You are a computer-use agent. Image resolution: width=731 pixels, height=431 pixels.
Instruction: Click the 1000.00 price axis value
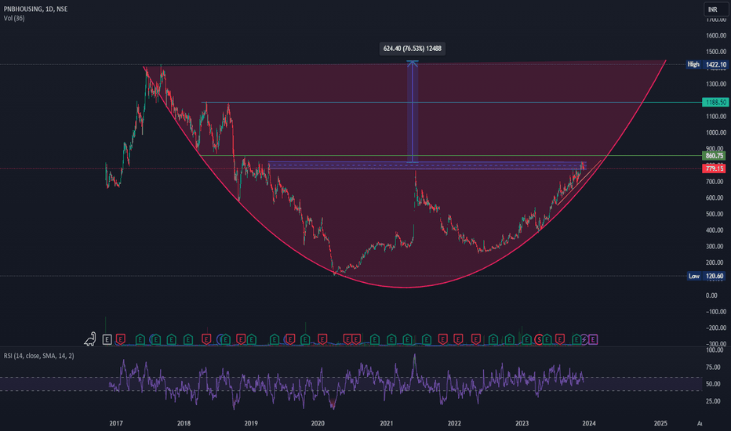click(x=715, y=132)
